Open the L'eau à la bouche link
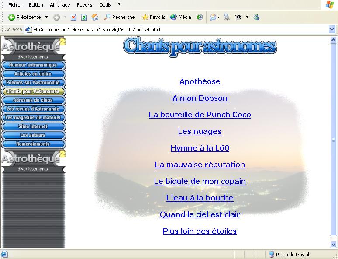Image resolution: width=338 pixels, height=259 pixels. point(200,198)
